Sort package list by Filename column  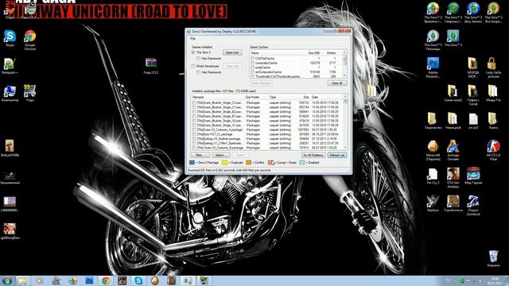coord(217,97)
